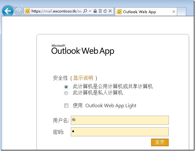The height and width of the screenshot is (151, 195).
Task: Select 此计算机是私人计算机 radio option
Action: [66, 93]
